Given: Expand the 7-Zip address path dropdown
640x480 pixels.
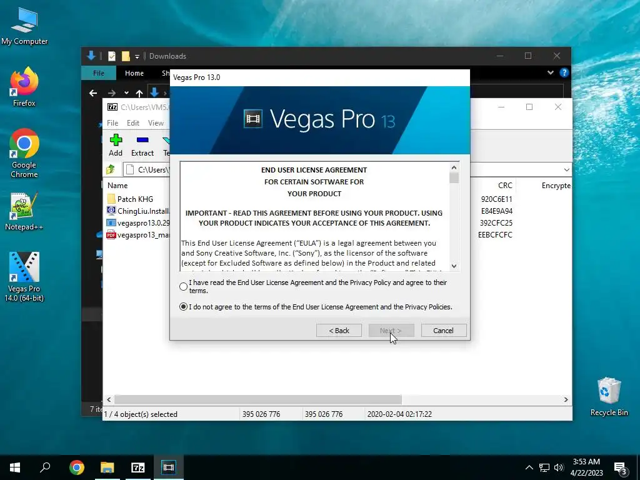Looking at the screenshot, I should pyautogui.click(x=566, y=170).
